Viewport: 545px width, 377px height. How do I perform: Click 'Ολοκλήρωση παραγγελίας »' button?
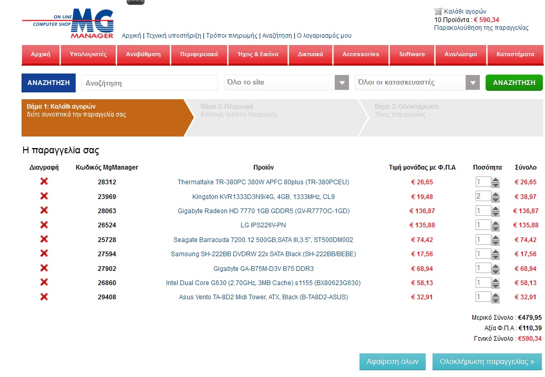click(x=487, y=361)
